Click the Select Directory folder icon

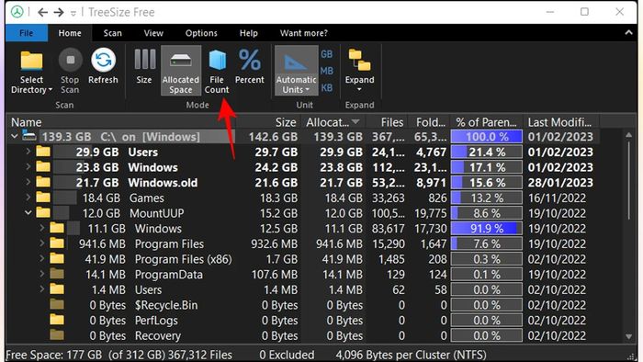click(x=31, y=61)
